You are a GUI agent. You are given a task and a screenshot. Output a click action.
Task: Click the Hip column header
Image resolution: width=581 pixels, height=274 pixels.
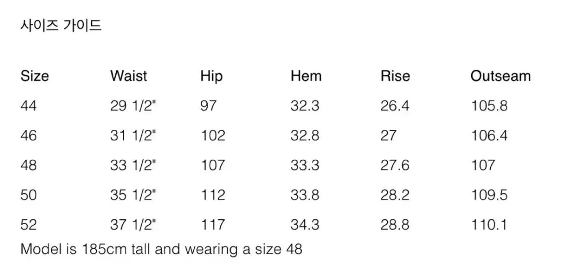coord(212,76)
